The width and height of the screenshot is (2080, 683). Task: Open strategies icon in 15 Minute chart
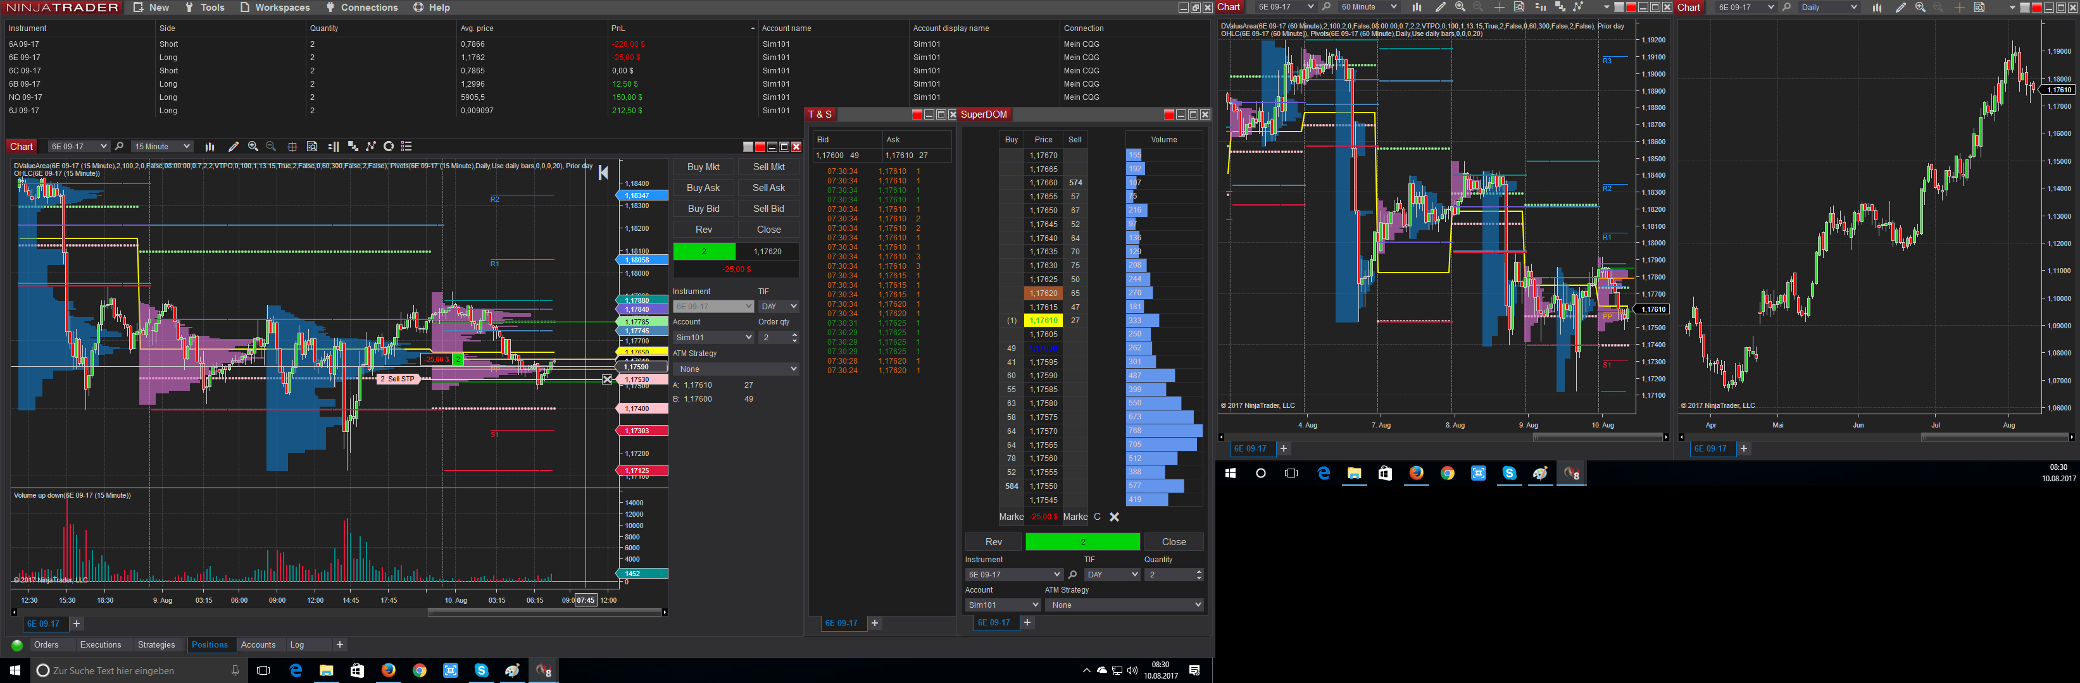[389, 146]
